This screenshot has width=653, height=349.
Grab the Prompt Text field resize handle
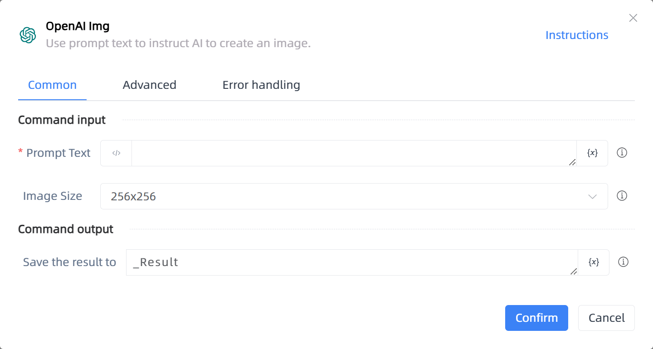572,162
